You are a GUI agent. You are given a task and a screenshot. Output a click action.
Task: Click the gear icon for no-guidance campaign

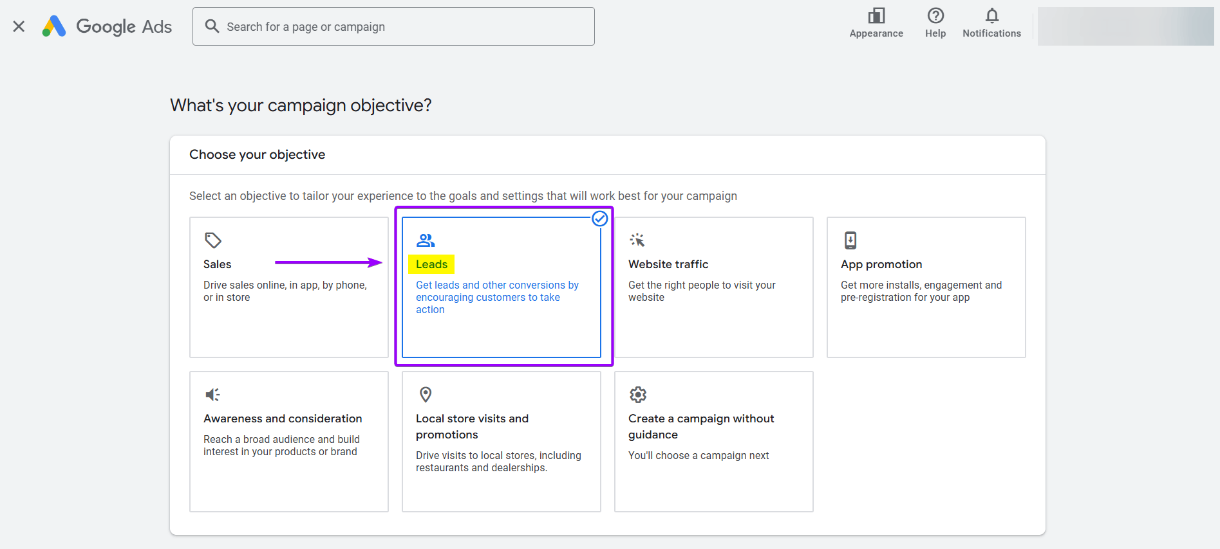638,394
